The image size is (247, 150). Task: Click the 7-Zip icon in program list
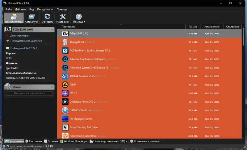click(65, 33)
